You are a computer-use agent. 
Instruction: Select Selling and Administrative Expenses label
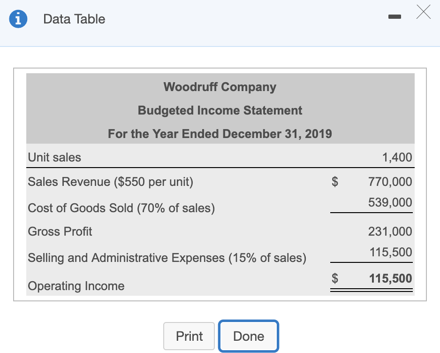[167, 258]
